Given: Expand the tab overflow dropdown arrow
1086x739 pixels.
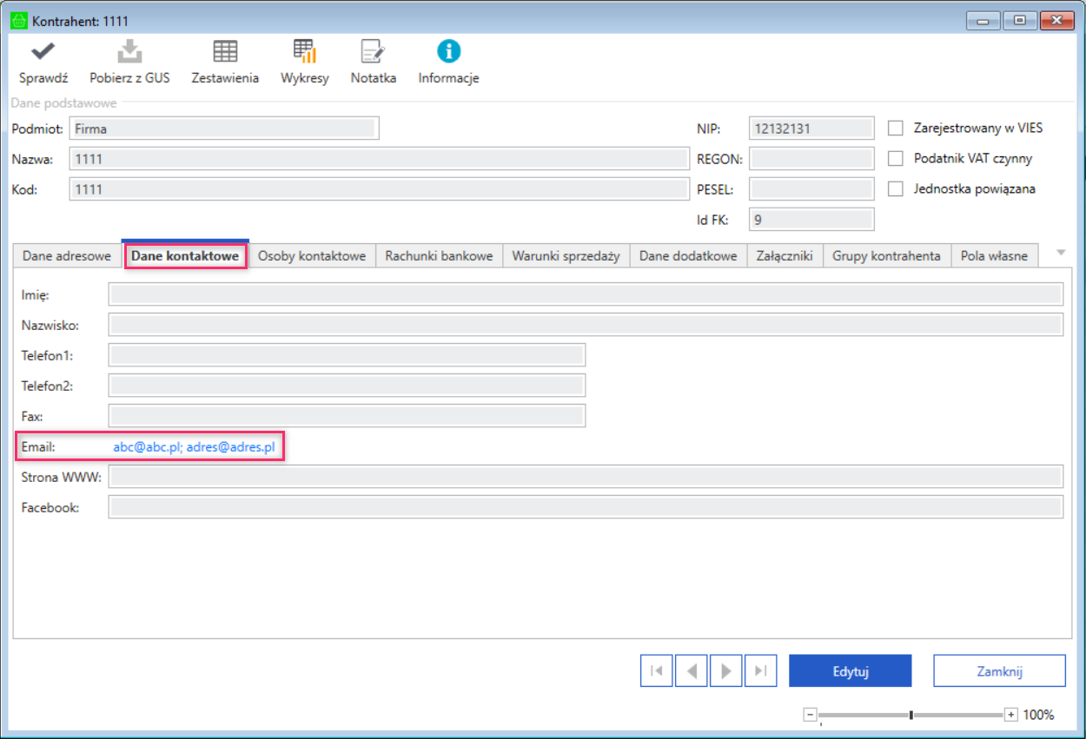Looking at the screenshot, I should point(1060,253).
